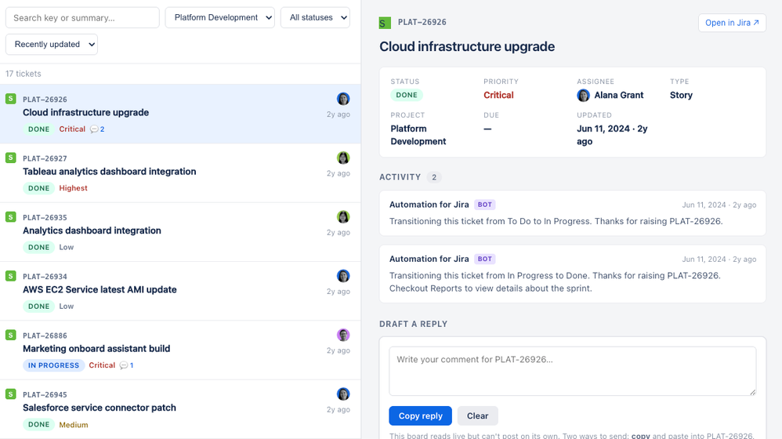782x439 pixels.
Task: Click IN PROGRESS badge on PLAT-26886
Action: (53, 365)
